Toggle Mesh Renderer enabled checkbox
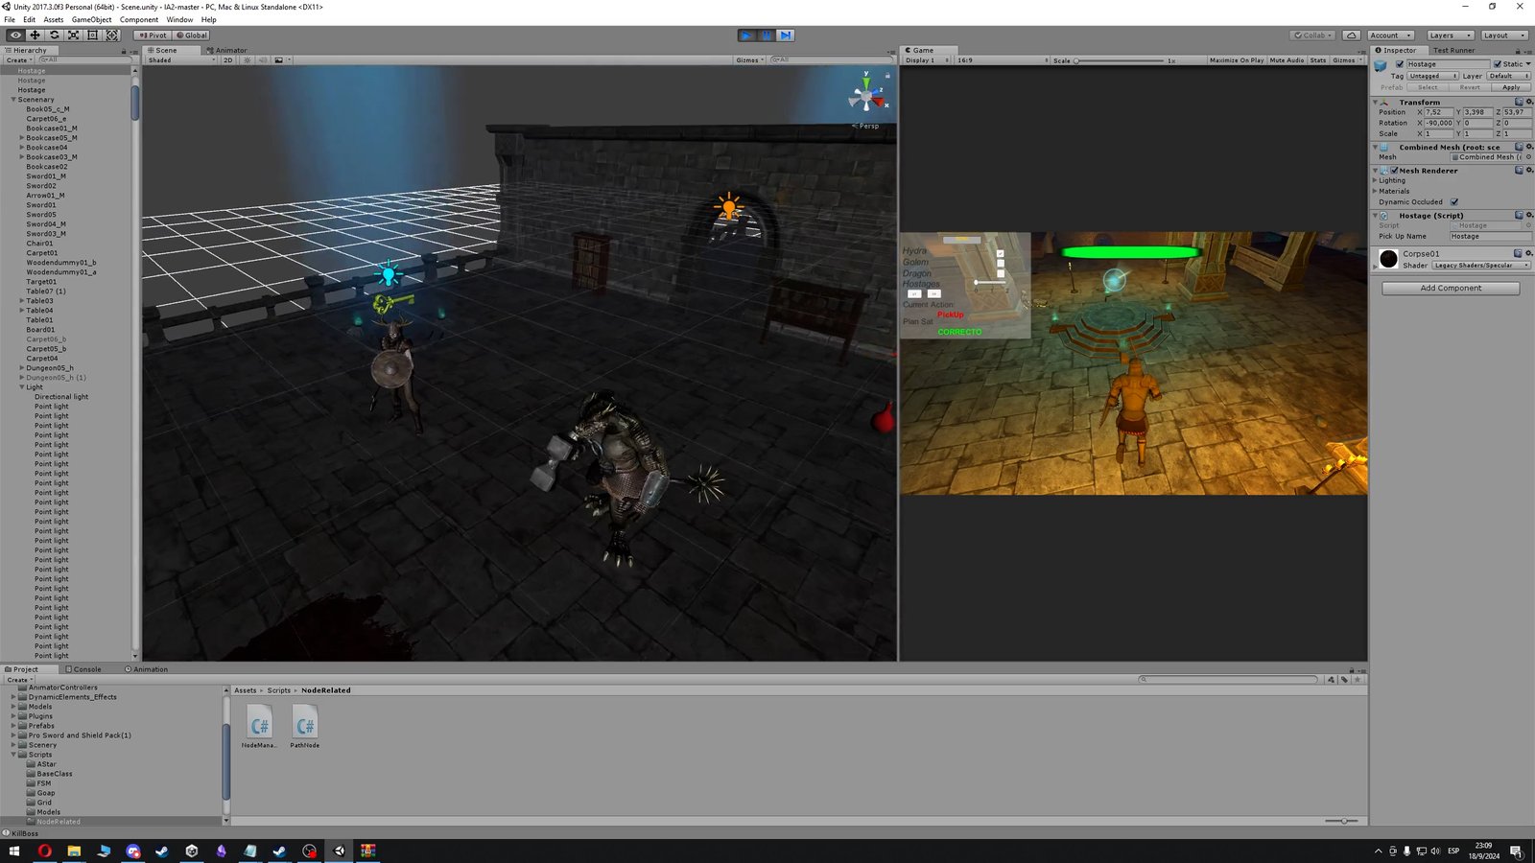Viewport: 1535px width, 863px height. tap(1395, 171)
